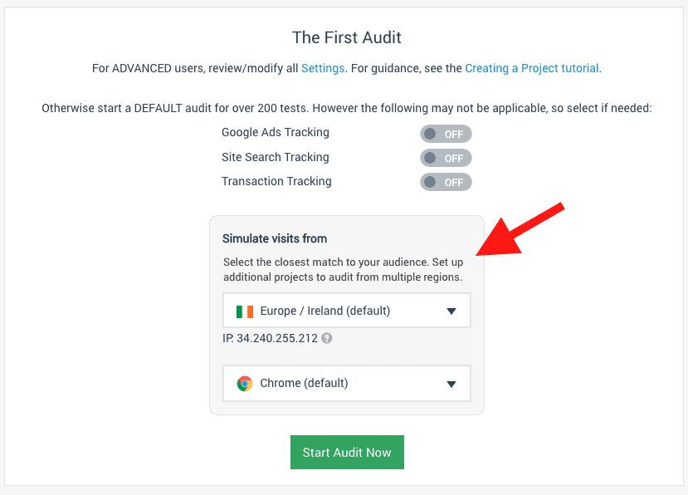Click the red annotation arrow

(x=520, y=229)
